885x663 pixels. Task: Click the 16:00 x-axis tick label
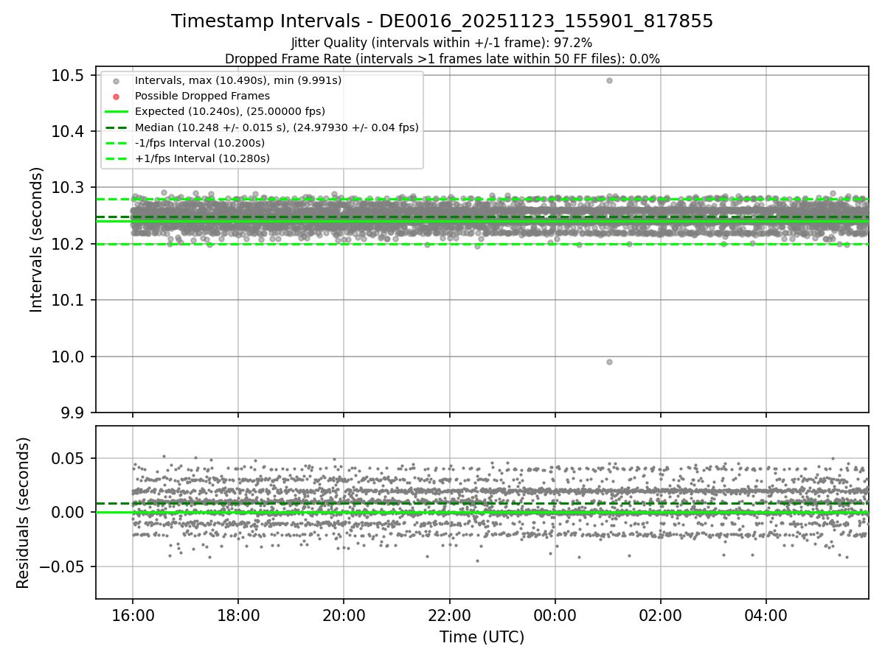tap(133, 615)
